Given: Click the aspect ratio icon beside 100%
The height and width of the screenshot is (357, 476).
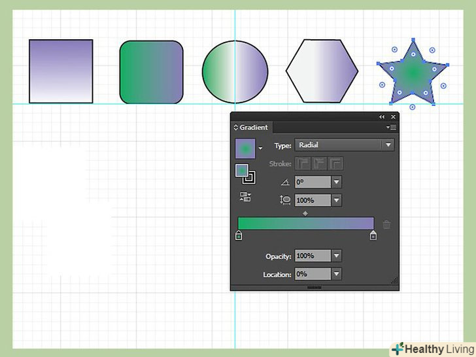Looking at the screenshot, I should [x=285, y=200].
